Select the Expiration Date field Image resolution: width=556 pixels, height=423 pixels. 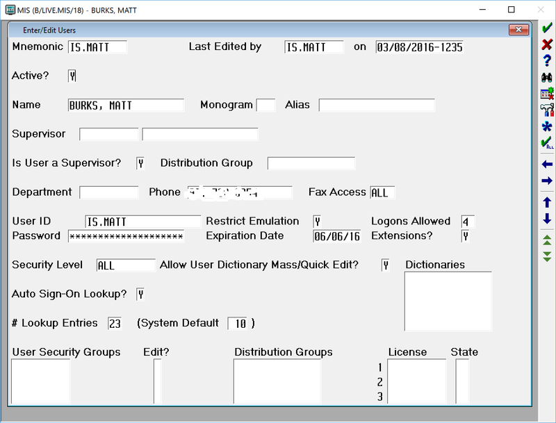(337, 236)
